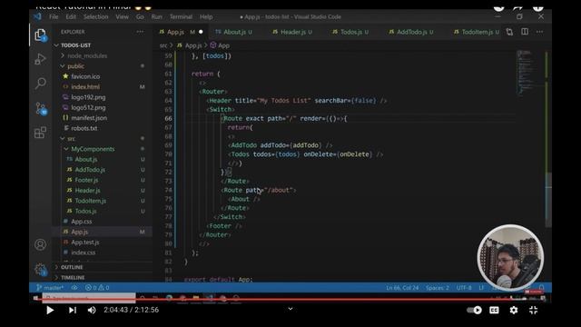Toggle closed captions on the video
The width and height of the screenshot is (581, 327).
click(494, 310)
